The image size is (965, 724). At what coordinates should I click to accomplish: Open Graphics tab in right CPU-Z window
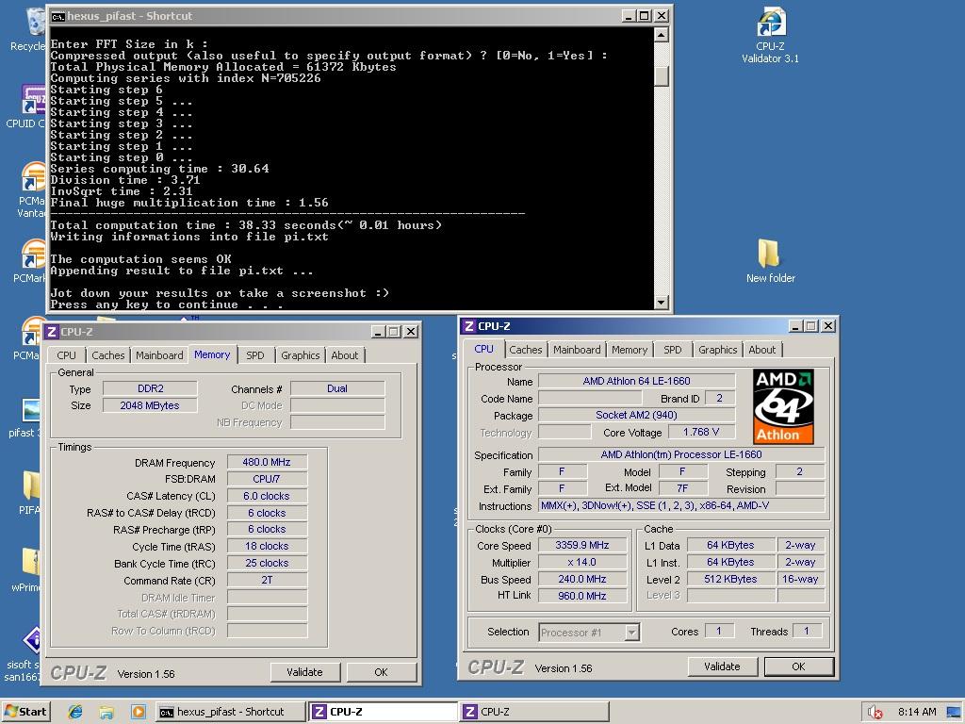point(717,350)
